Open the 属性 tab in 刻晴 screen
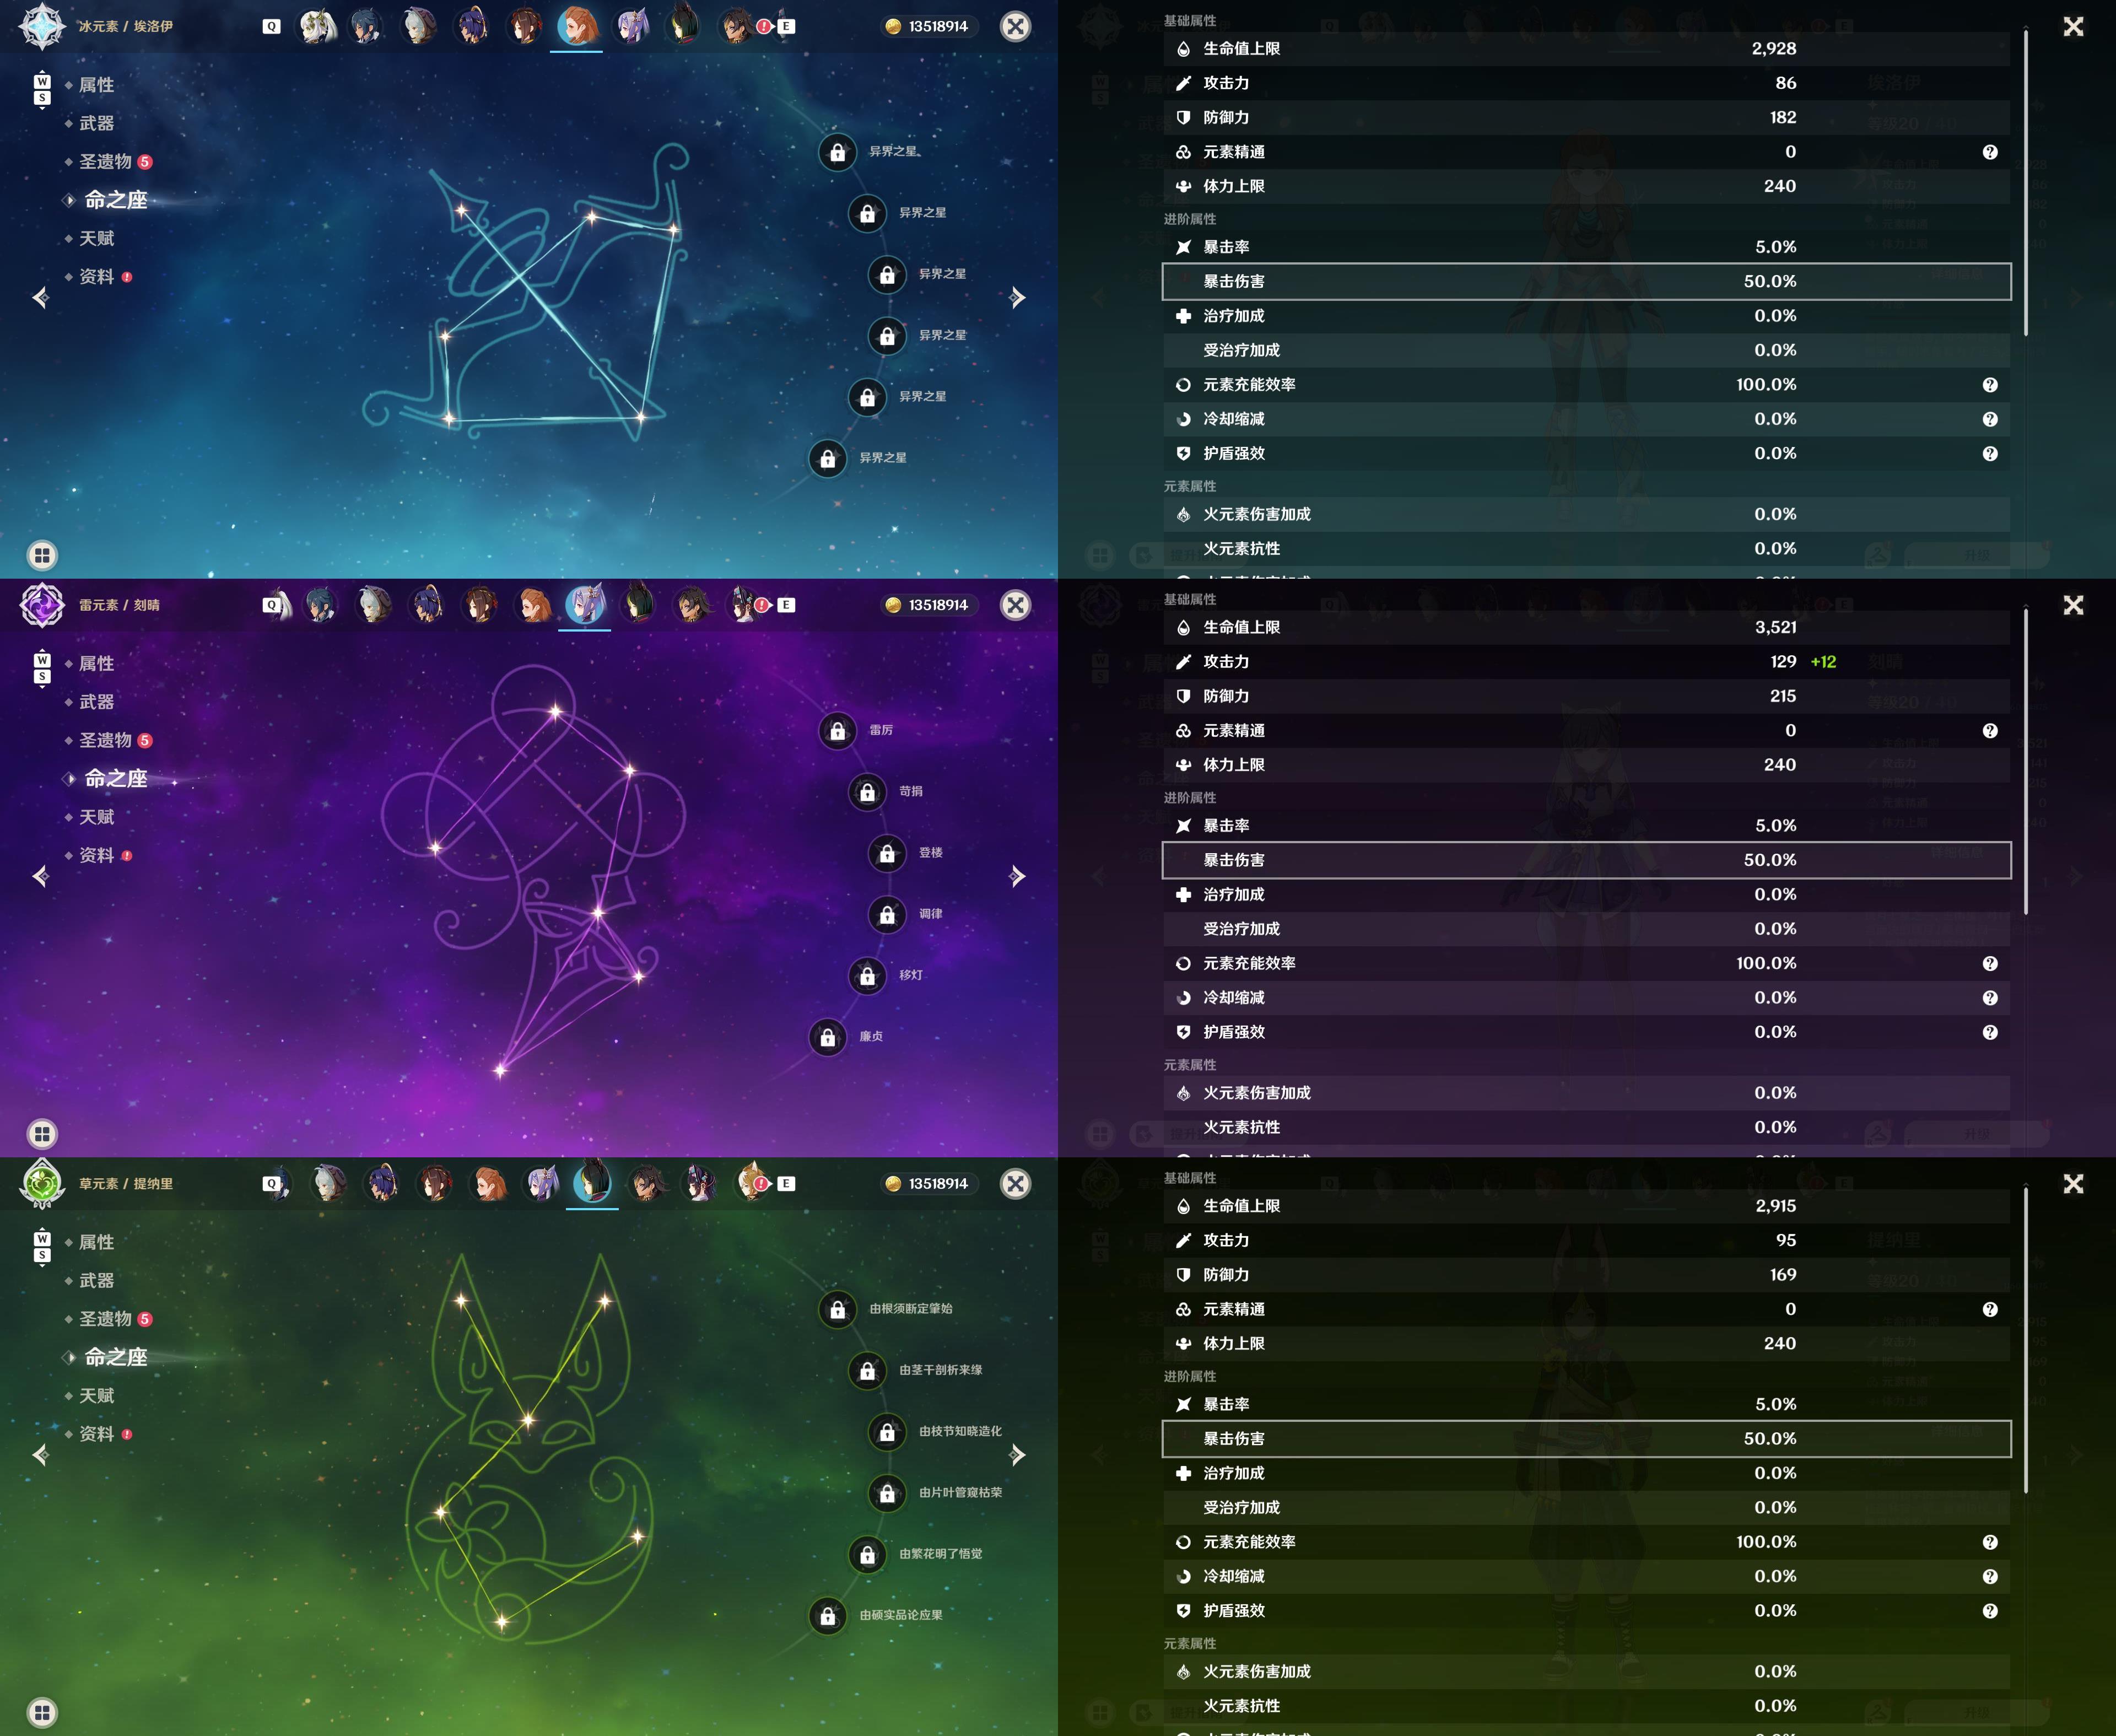2116x1736 pixels. tap(96, 663)
